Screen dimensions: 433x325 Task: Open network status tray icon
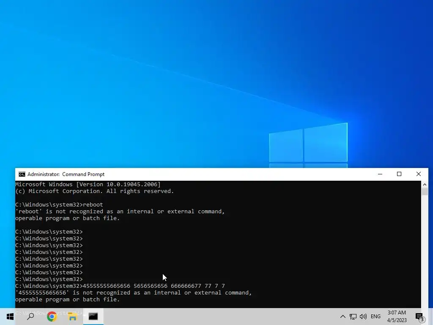pyautogui.click(x=353, y=317)
